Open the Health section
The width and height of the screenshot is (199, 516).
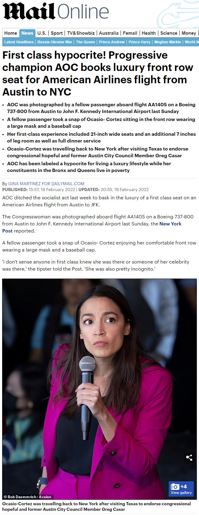pyautogui.click(x=148, y=33)
